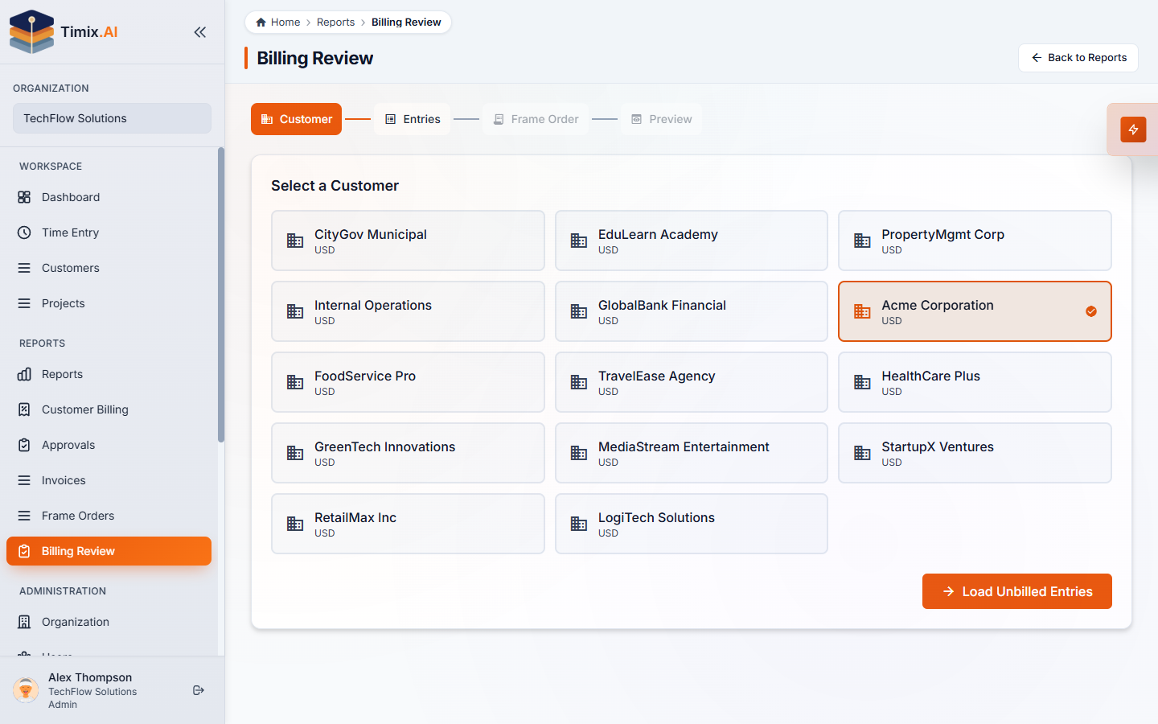Click the "Select a Customer" heading
This screenshot has height=724, width=1158.
pyautogui.click(x=335, y=186)
